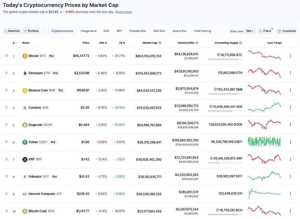Click the Market Cap info icon
300x219 pixels.
(160, 43)
